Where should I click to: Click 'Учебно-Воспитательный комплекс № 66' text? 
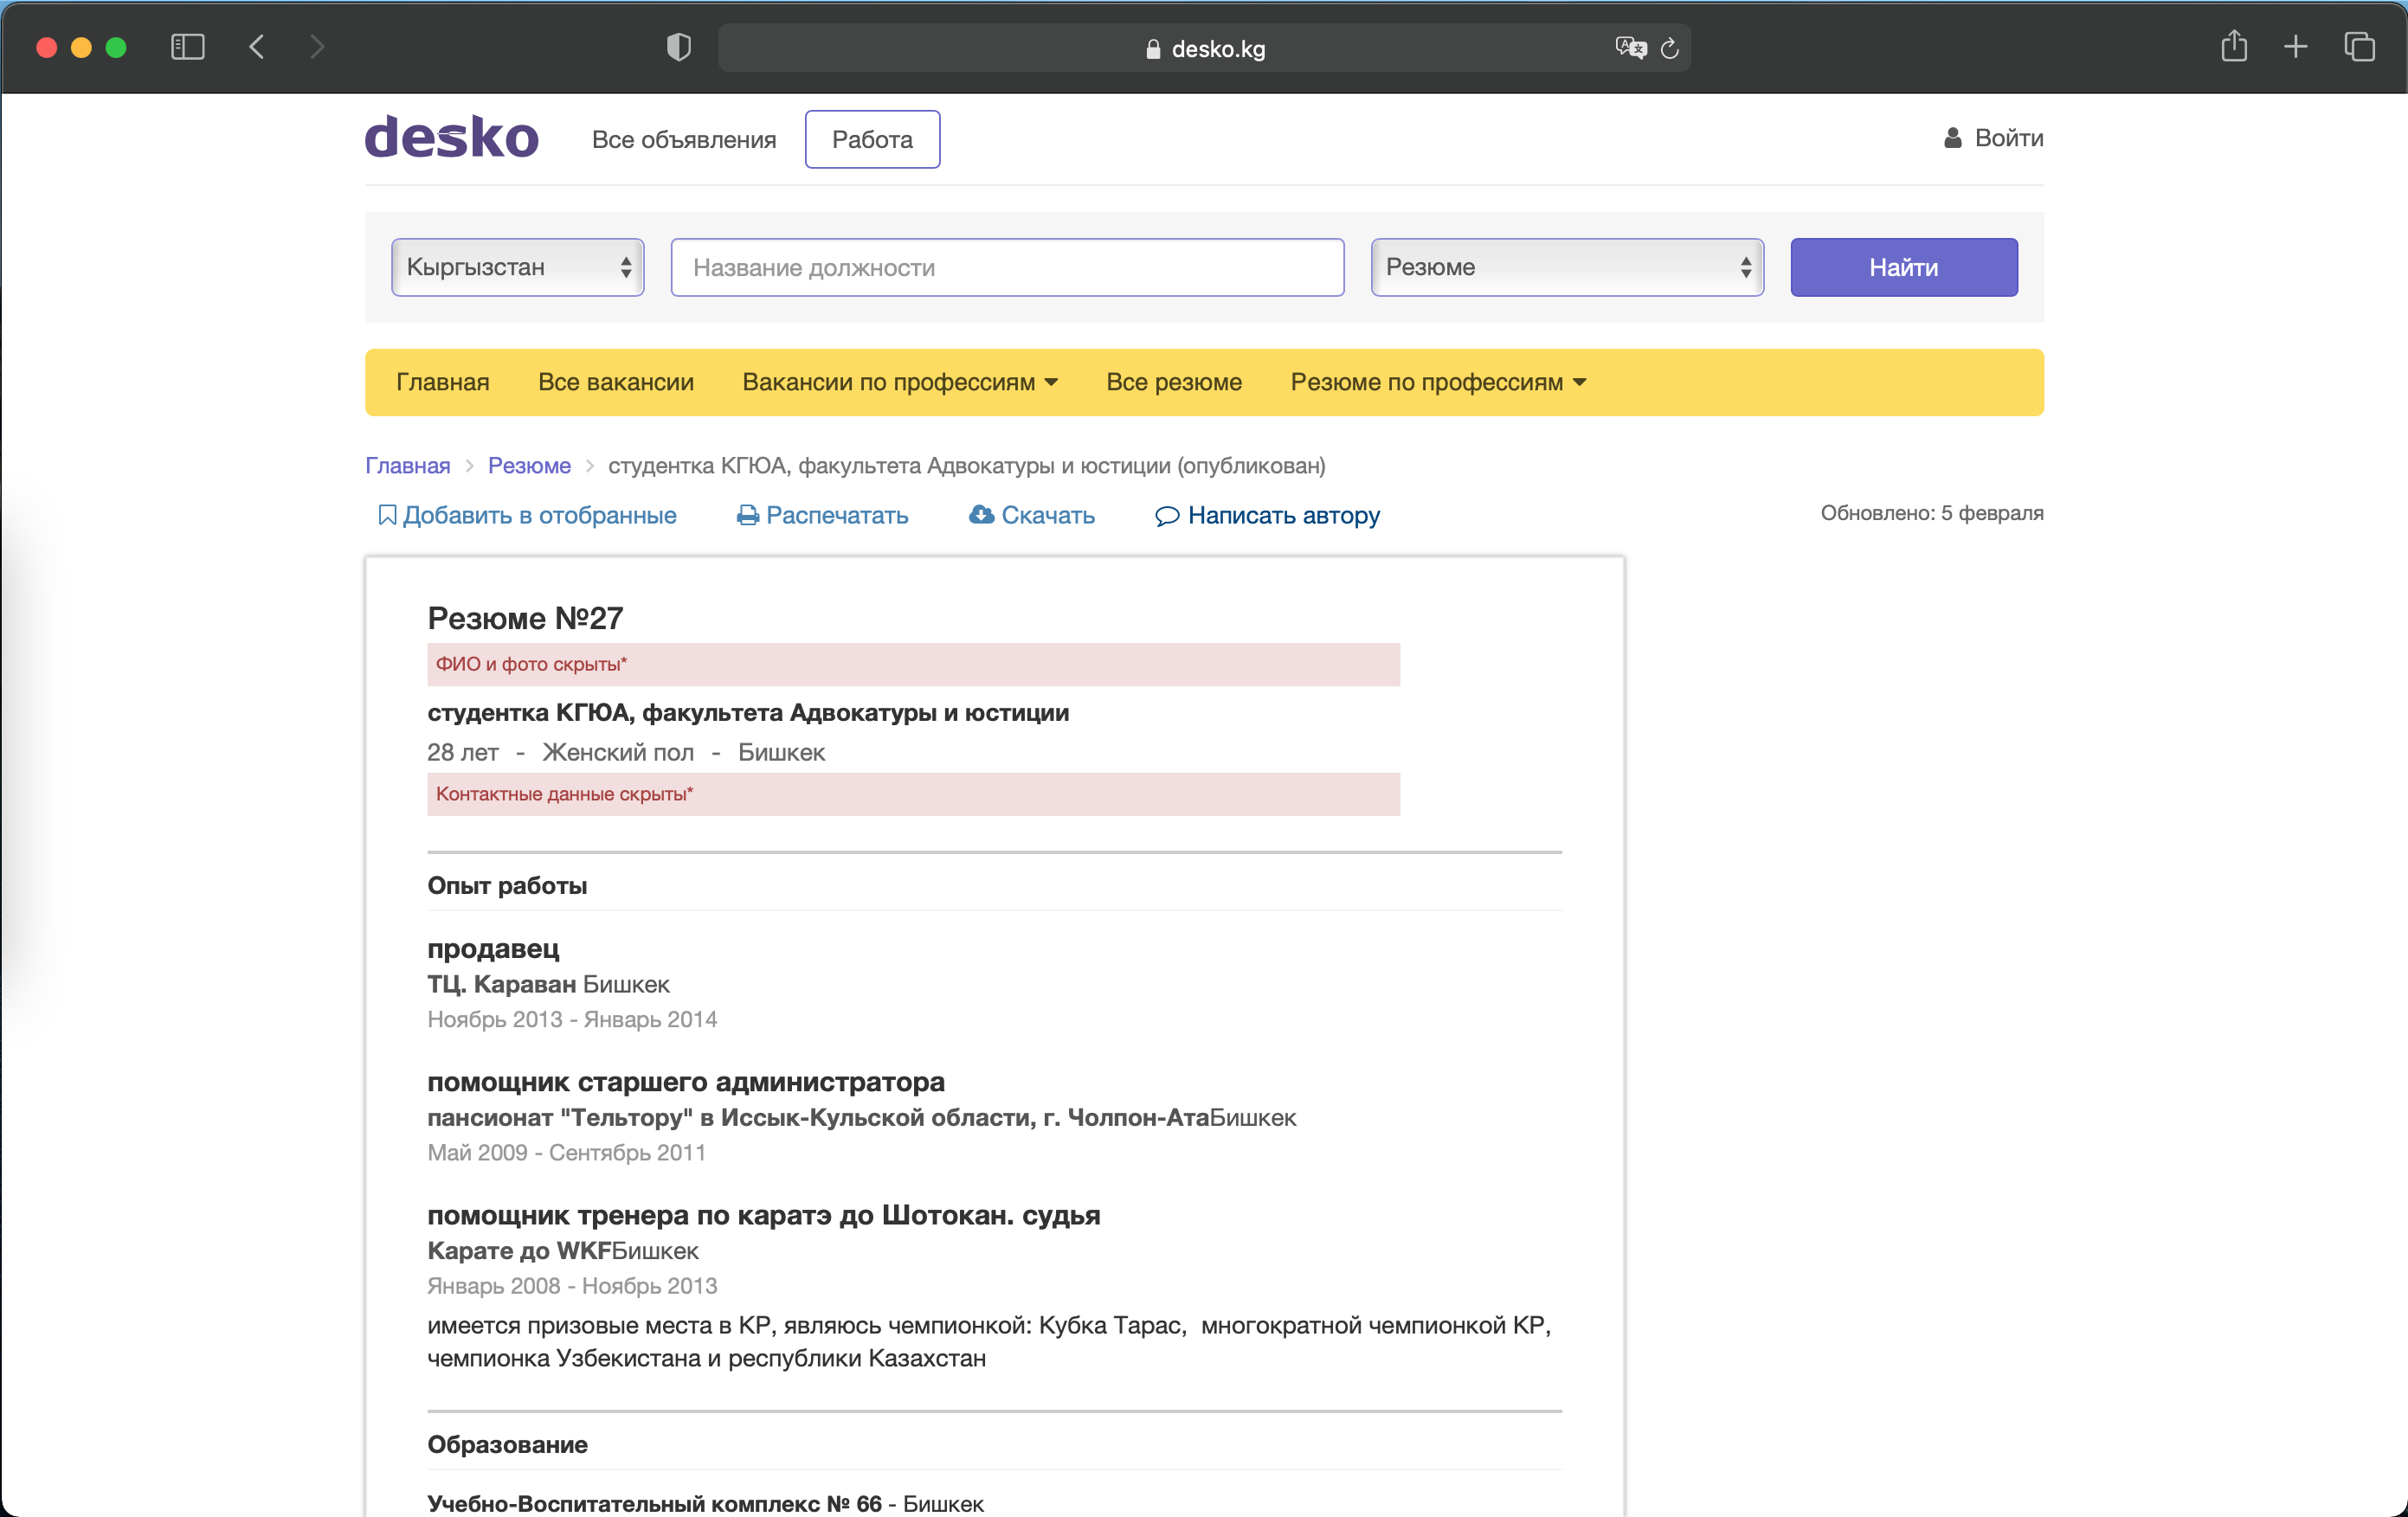(654, 1503)
